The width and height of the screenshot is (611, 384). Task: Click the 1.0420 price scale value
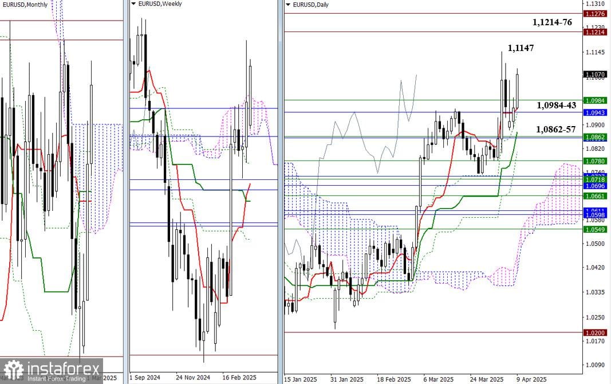[x=595, y=268]
